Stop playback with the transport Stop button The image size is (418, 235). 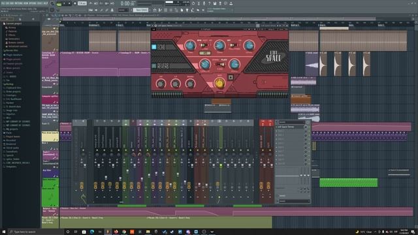tap(70, 3)
